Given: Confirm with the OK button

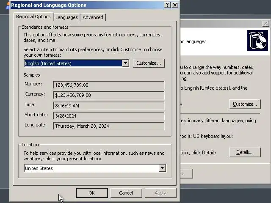Looking at the screenshot, I should 92,193.
